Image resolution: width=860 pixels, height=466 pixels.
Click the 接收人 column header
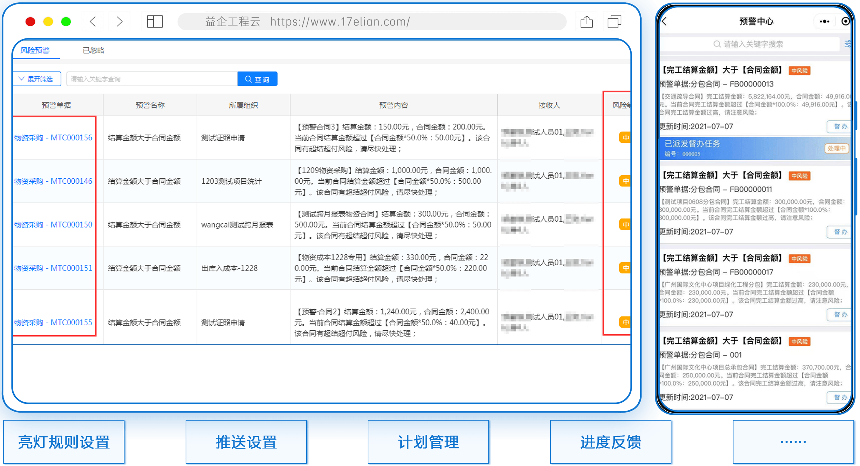click(549, 105)
